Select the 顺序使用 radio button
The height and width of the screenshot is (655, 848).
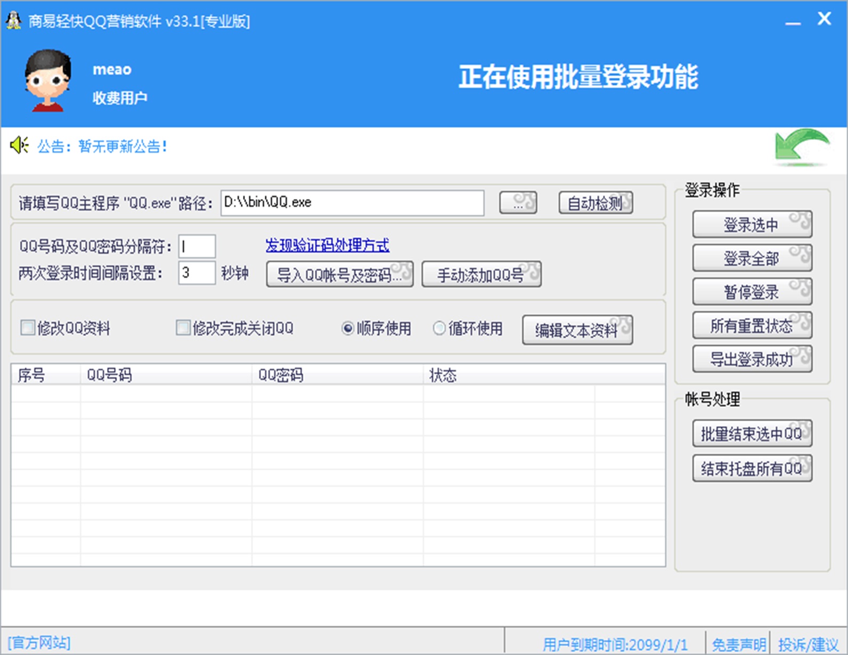[x=348, y=328]
